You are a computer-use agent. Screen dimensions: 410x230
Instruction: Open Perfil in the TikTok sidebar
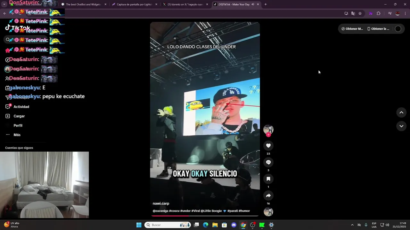pyautogui.click(x=18, y=126)
